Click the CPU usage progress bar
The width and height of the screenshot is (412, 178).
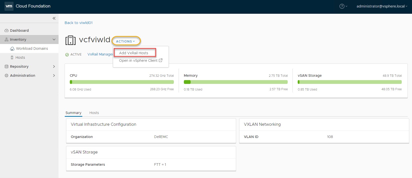[122, 82]
